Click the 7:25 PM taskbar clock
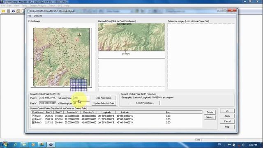Image resolution: width=263 pixels, height=148 pixels. [253, 145]
